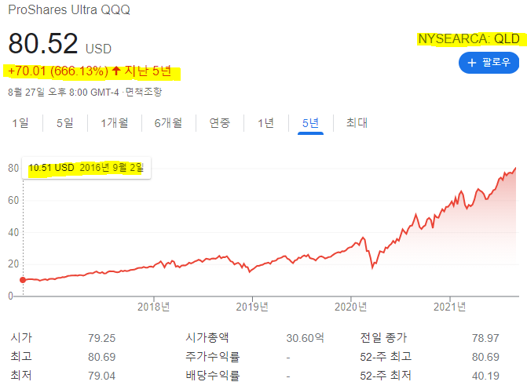Click the +70.01 (666.13%) change text
The width and height of the screenshot is (527, 389).
(58, 71)
